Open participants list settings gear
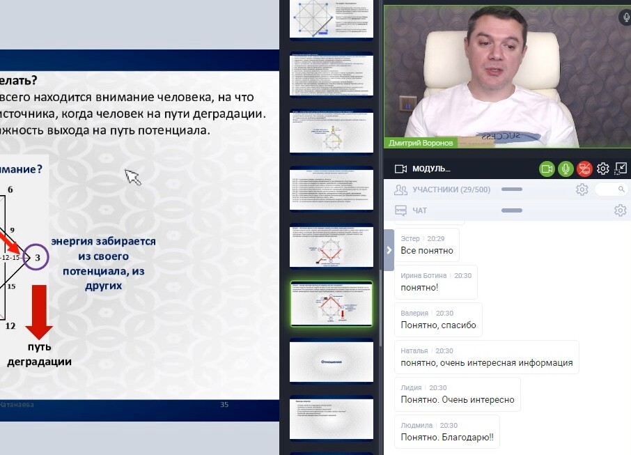This screenshot has width=631, height=455. 582,190
